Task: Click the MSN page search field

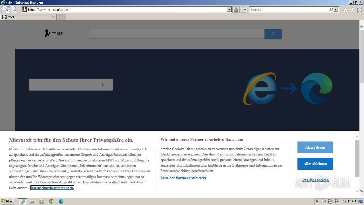Action: 177,34
